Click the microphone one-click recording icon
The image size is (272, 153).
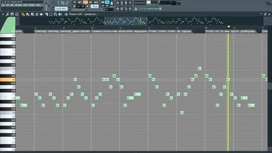(x=126, y=3)
